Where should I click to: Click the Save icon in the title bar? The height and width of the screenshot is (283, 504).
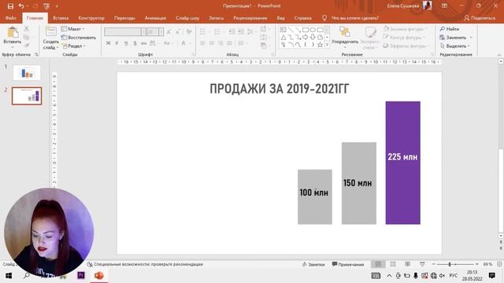point(10,6)
